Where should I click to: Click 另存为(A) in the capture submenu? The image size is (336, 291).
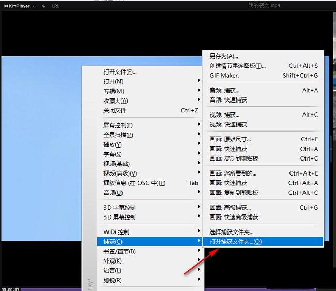(223, 56)
